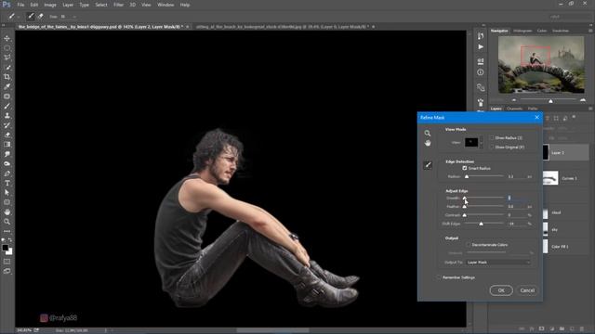Select the Healing/Patch tool

[x=7, y=96]
